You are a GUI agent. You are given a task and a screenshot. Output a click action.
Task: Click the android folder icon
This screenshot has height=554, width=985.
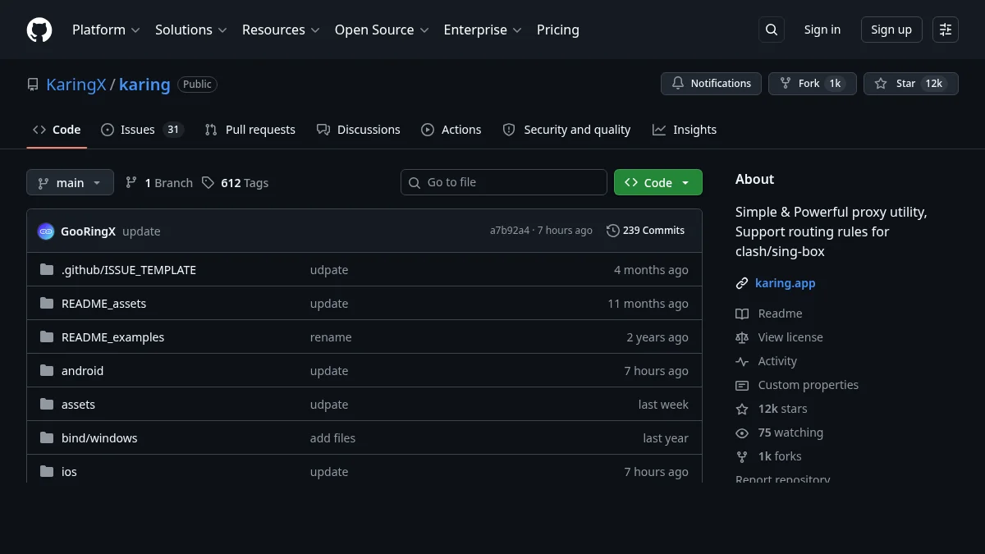pos(47,371)
